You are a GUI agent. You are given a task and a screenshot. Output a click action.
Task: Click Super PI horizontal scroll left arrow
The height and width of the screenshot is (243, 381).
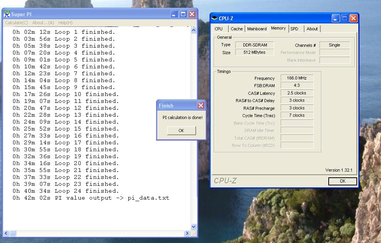(x=6, y=233)
